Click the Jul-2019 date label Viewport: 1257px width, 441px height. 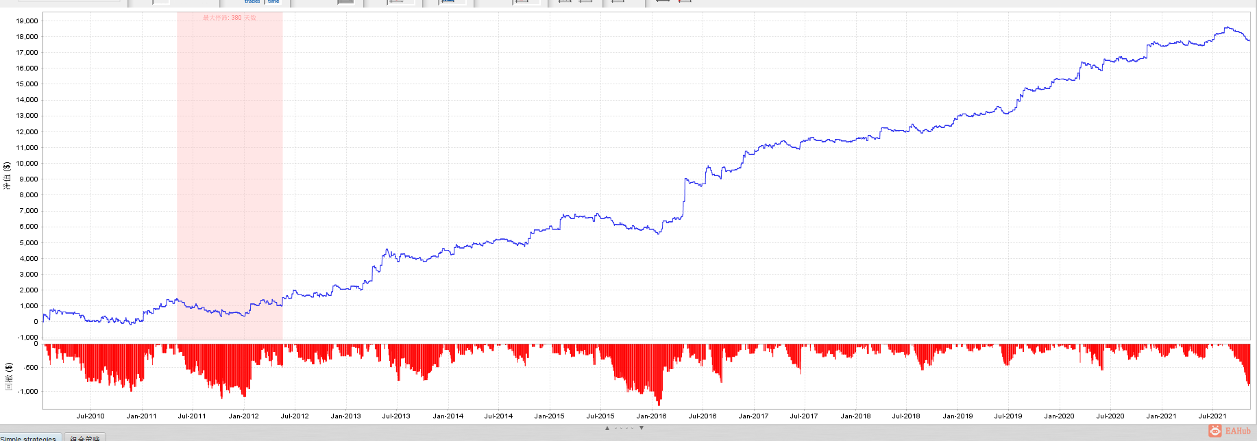pos(1008,416)
